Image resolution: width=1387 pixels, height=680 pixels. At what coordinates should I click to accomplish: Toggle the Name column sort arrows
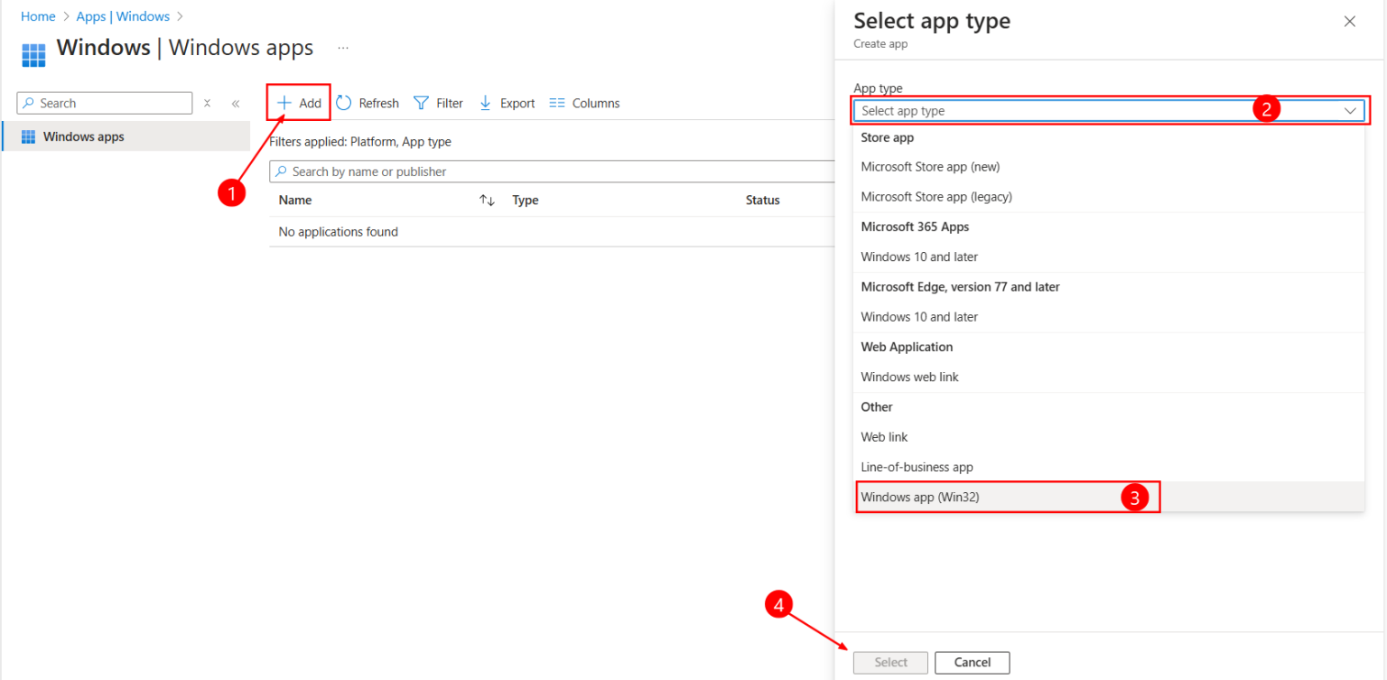pos(487,200)
